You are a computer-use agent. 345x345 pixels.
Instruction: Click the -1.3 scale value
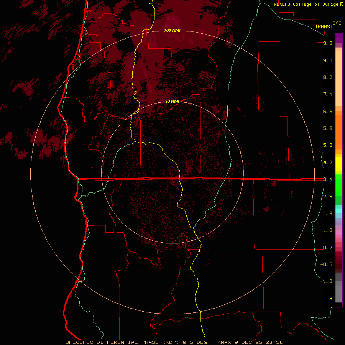tap(326, 281)
